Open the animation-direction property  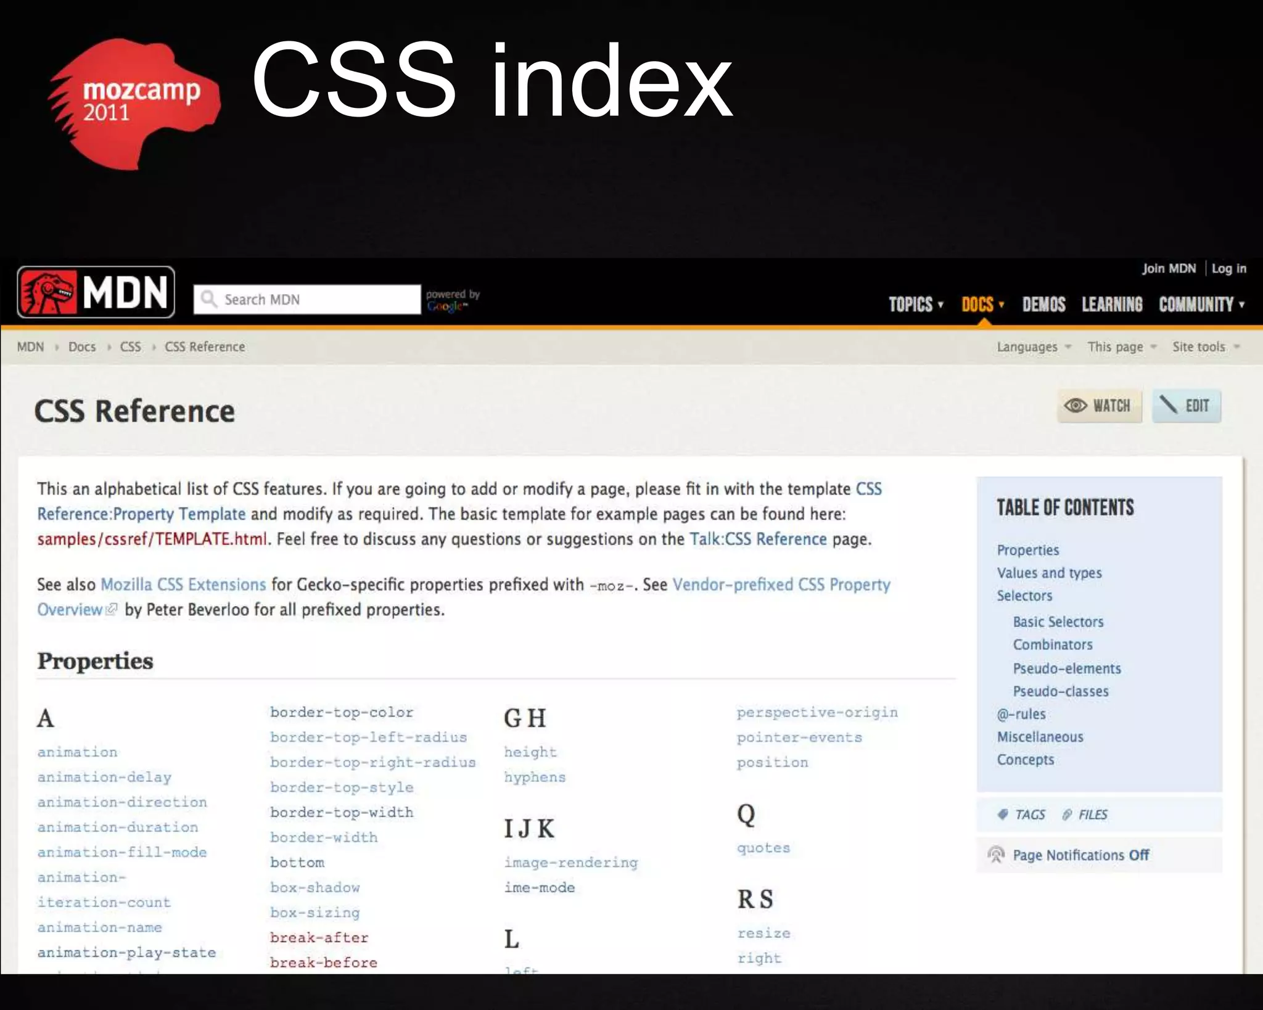click(122, 802)
